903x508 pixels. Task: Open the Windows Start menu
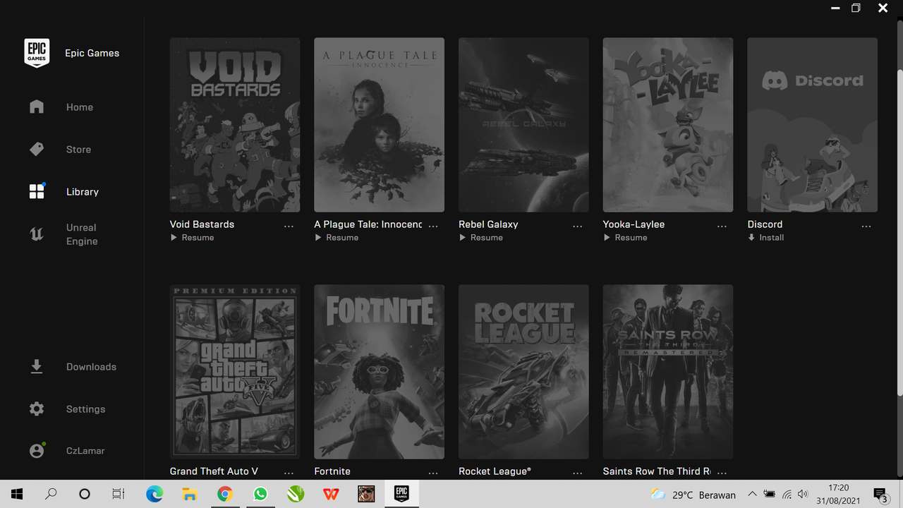tap(17, 494)
